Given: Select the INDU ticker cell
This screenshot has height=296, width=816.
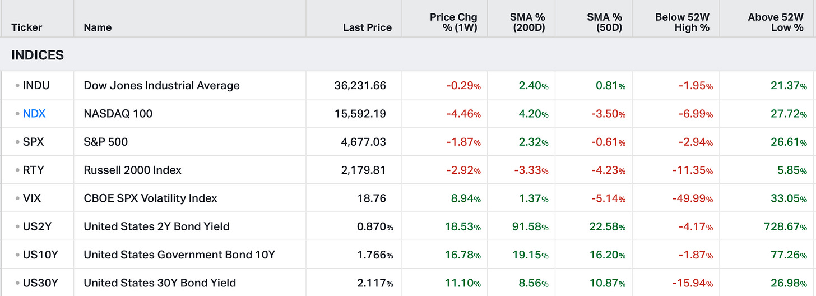Looking at the screenshot, I should pyautogui.click(x=36, y=86).
